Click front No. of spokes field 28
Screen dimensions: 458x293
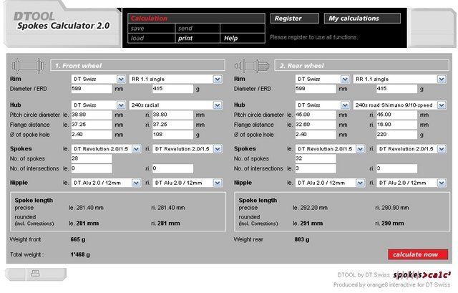coord(92,159)
